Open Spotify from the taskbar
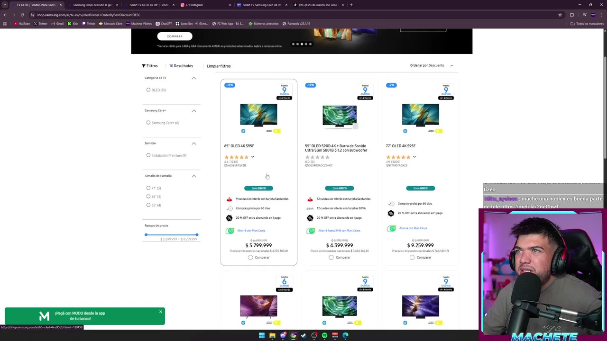Image resolution: width=607 pixels, height=341 pixels. [x=324, y=335]
